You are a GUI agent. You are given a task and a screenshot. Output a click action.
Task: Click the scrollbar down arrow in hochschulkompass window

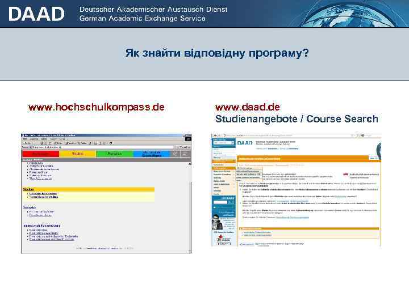[190, 252]
